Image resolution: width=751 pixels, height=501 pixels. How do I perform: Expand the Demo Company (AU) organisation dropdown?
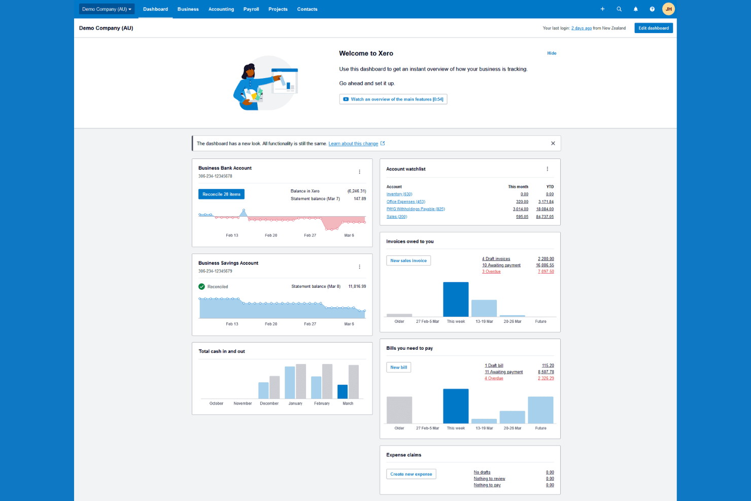point(107,9)
